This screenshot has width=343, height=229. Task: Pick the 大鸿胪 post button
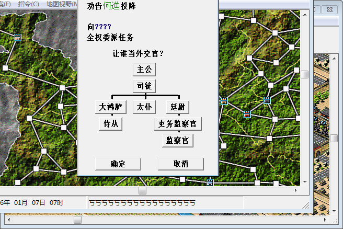pos(111,107)
